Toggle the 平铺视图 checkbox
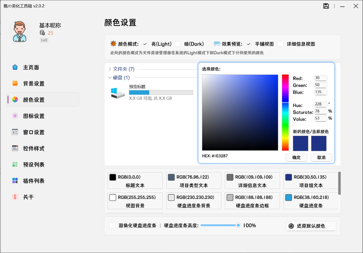 (x=249, y=44)
